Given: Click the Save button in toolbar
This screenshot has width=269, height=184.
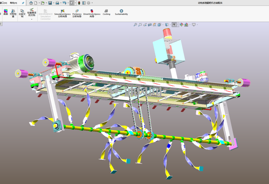Looking at the screenshot, I should [x=50, y=3].
